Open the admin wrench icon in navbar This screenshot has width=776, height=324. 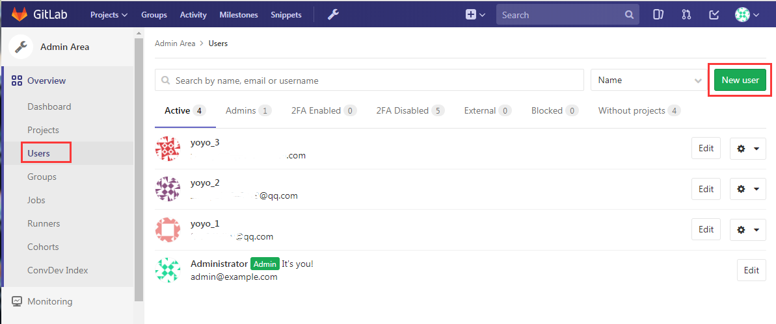point(333,14)
